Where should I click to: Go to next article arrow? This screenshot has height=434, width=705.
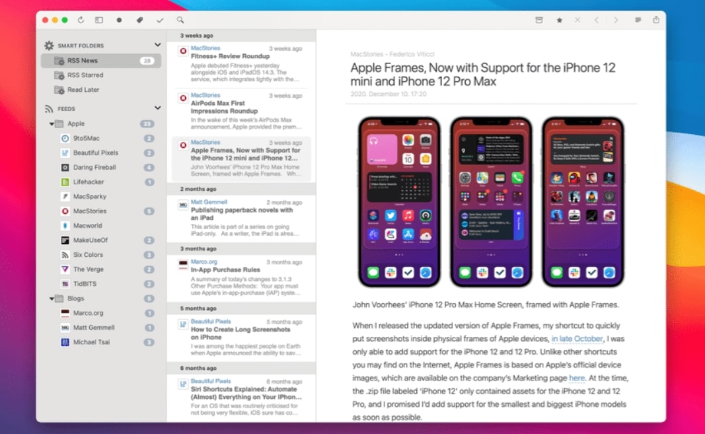[616, 20]
